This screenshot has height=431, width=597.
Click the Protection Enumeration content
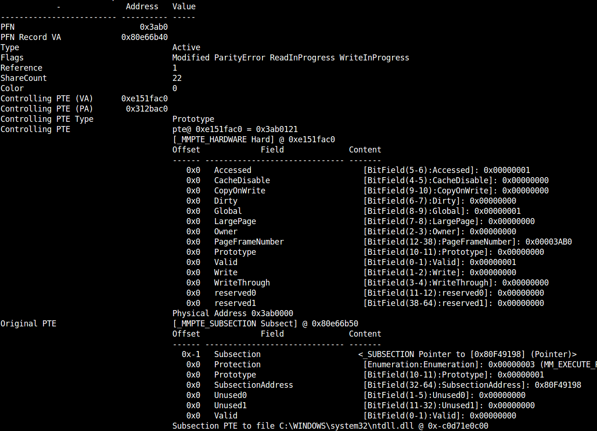480,365
